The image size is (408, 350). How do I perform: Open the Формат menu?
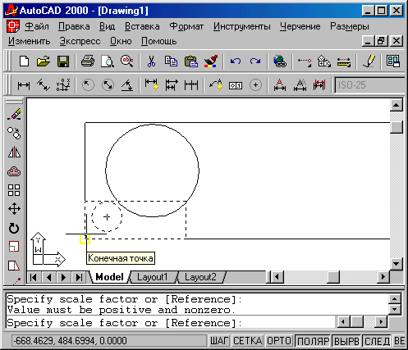[x=186, y=26]
